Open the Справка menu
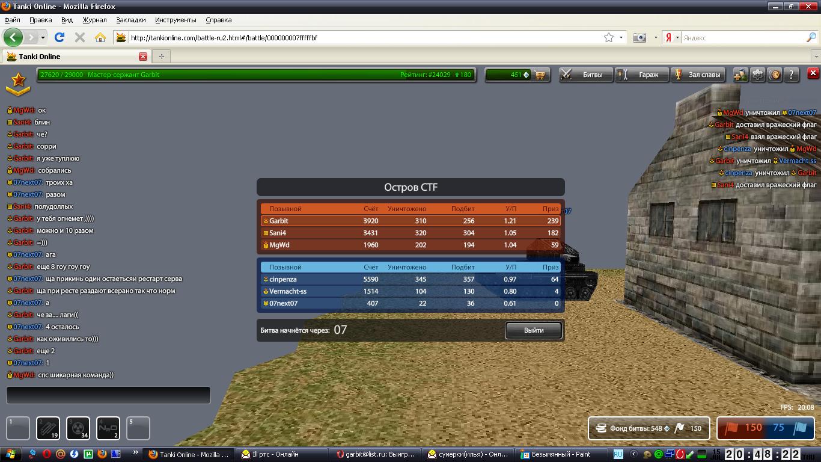The width and height of the screenshot is (821, 462). coord(218,20)
